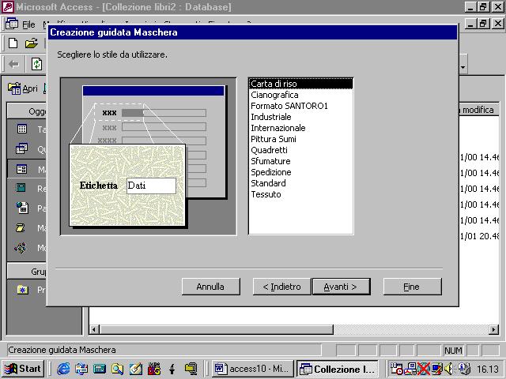Click the style preview Dati field

point(151,186)
